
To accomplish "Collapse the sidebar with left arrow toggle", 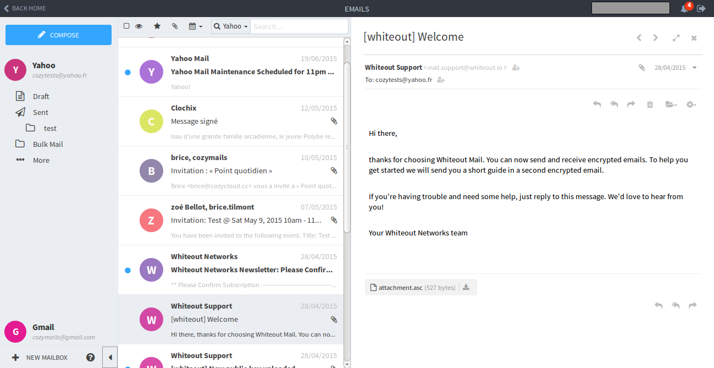I will (110, 357).
